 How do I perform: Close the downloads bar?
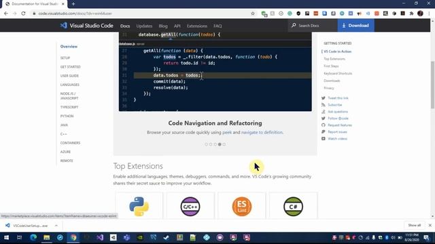430,225
